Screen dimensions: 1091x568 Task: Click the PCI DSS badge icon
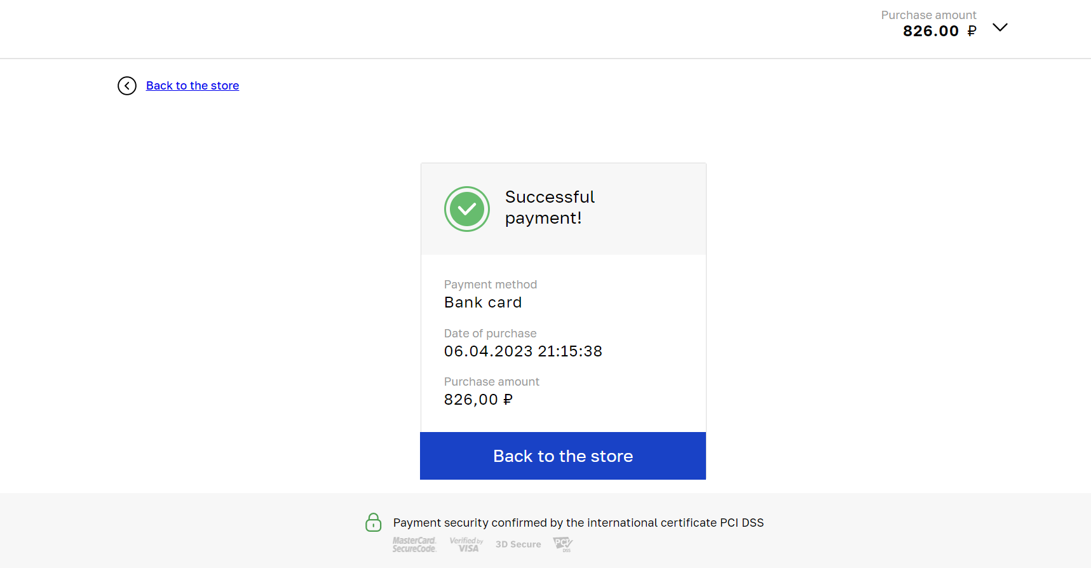[x=563, y=544]
